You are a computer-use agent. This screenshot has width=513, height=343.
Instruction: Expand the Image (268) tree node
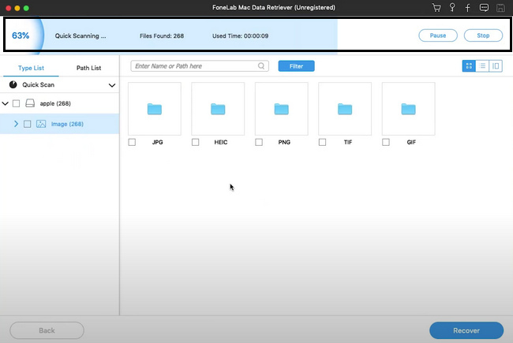pyautogui.click(x=16, y=124)
